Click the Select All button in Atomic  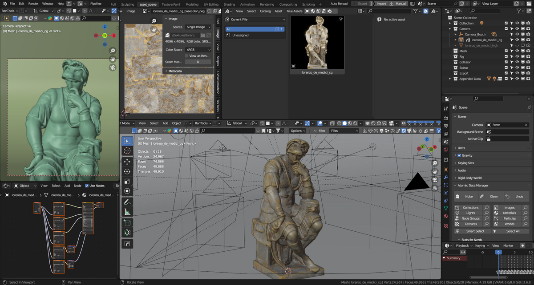click(x=511, y=231)
